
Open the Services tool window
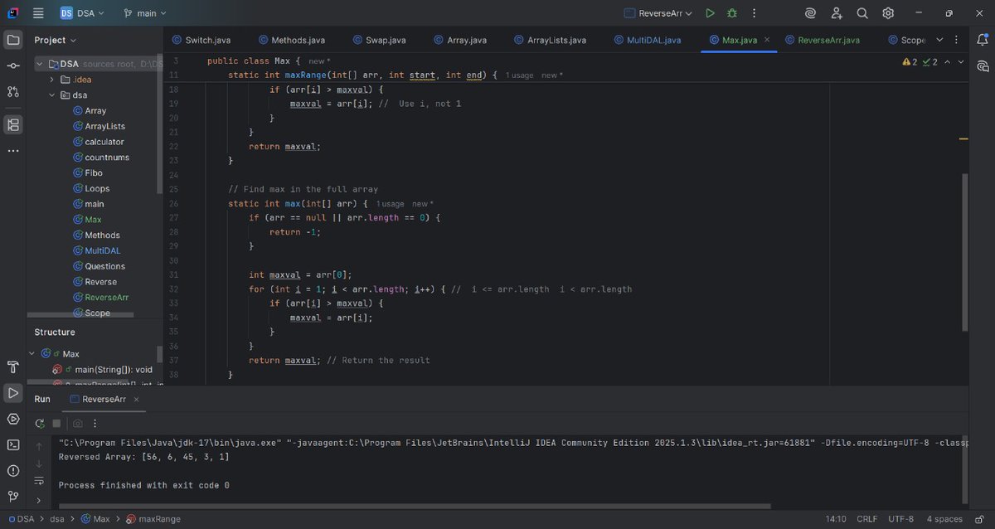(x=13, y=419)
